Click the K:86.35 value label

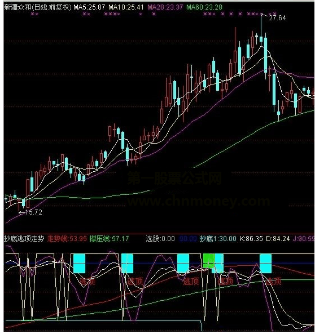(x=251, y=239)
